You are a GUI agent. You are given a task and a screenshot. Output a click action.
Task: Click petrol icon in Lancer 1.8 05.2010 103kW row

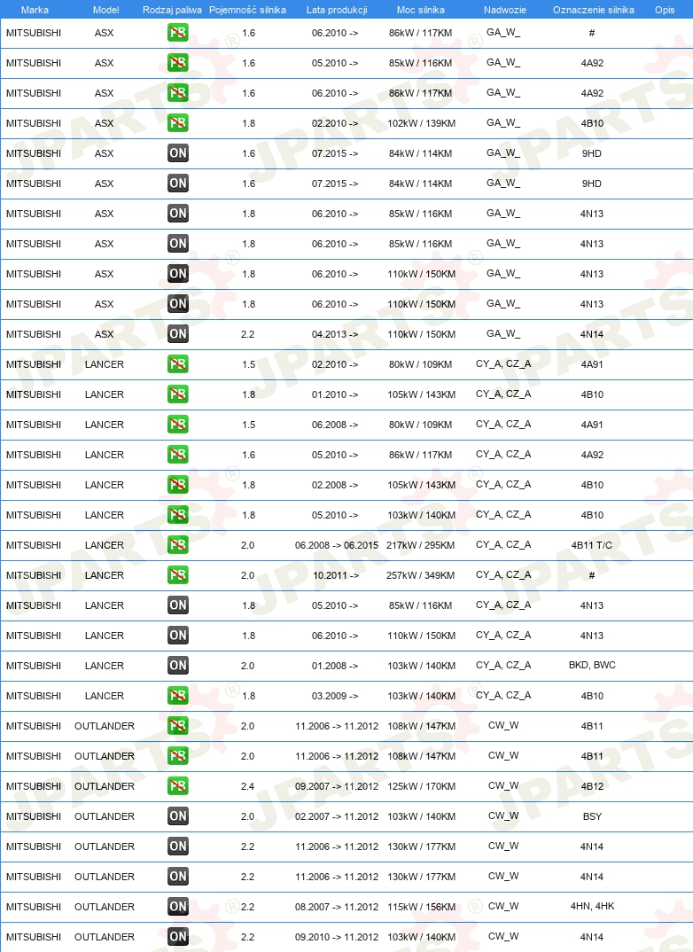[178, 515]
